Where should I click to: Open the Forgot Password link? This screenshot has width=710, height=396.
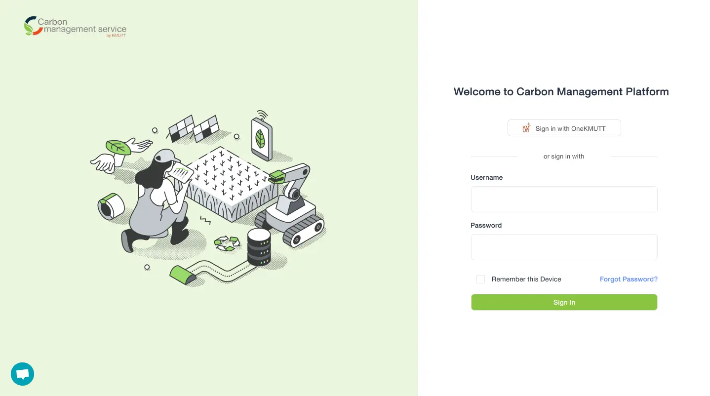pos(629,279)
